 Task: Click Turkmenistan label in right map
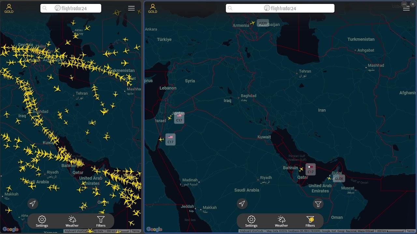pos(361,39)
